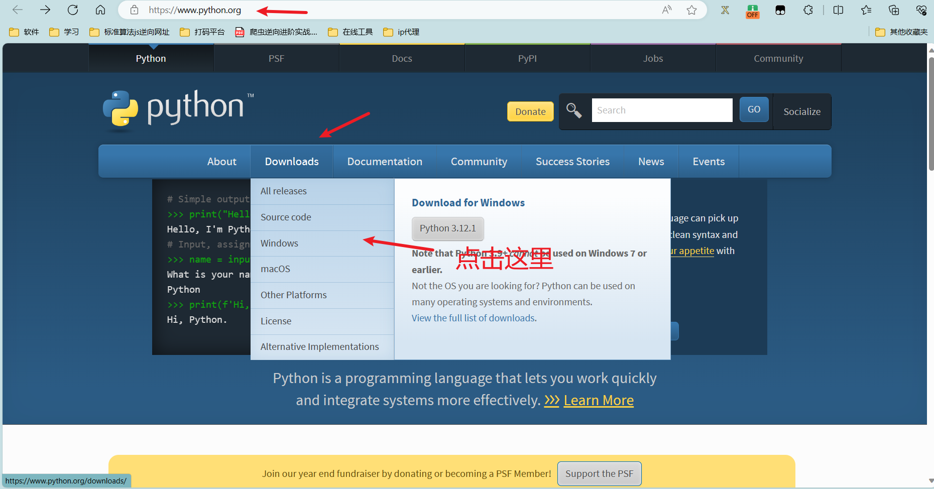Switch to the Docs top tab

tap(402, 59)
